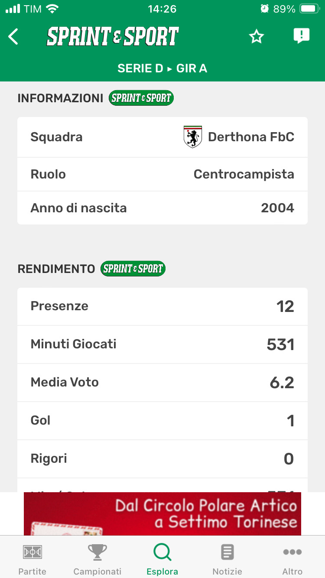The image size is (325, 578).
Task: Tap the Notizie document icon
Action: pos(227,552)
